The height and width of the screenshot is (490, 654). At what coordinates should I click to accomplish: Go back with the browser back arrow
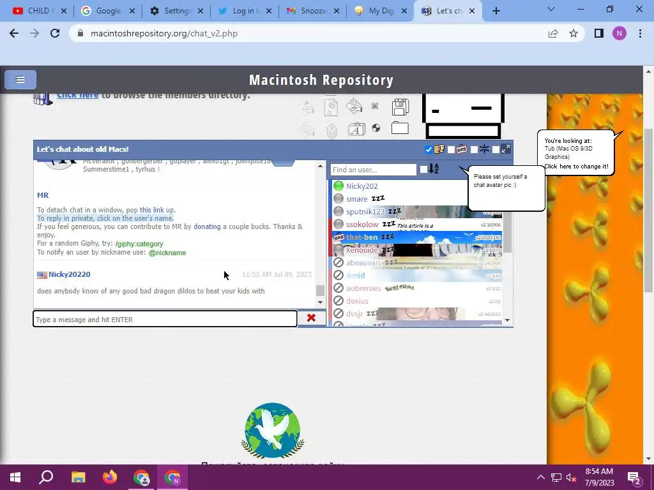[x=14, y=33]
